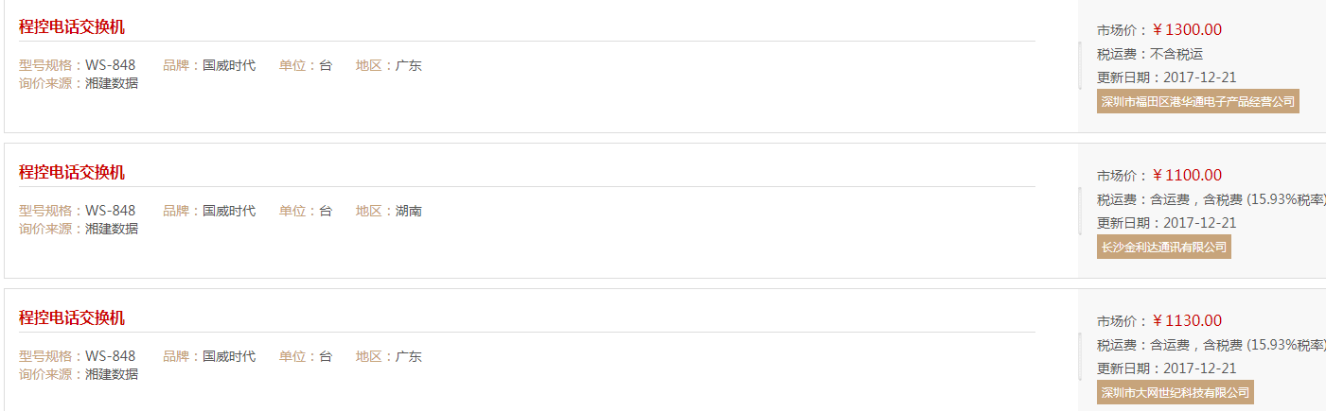The image size is (1326, 411).
Task: Click the 湘建数据 source in the ¥1300.00 listing
Action: tap(112, 82)
